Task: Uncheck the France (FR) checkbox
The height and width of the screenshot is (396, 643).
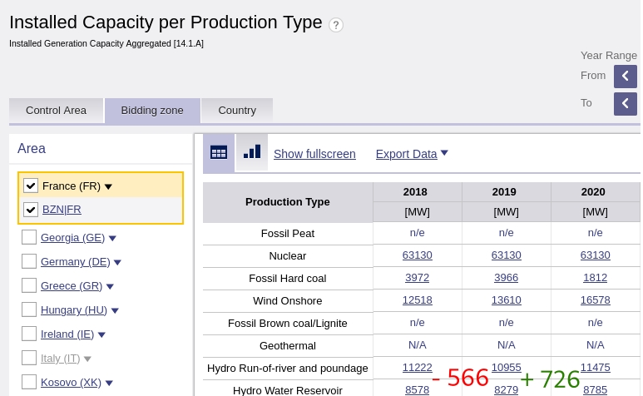Action: [x=31, y=186]
